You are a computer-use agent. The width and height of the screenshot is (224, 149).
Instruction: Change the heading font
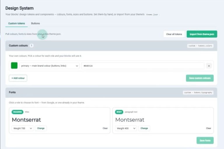coord(41,128)
